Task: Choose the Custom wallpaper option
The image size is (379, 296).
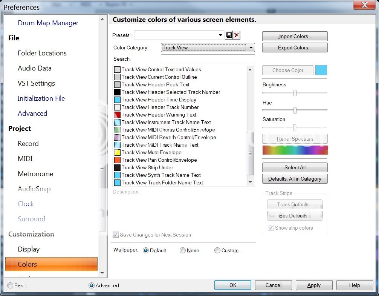Action: 217,250
